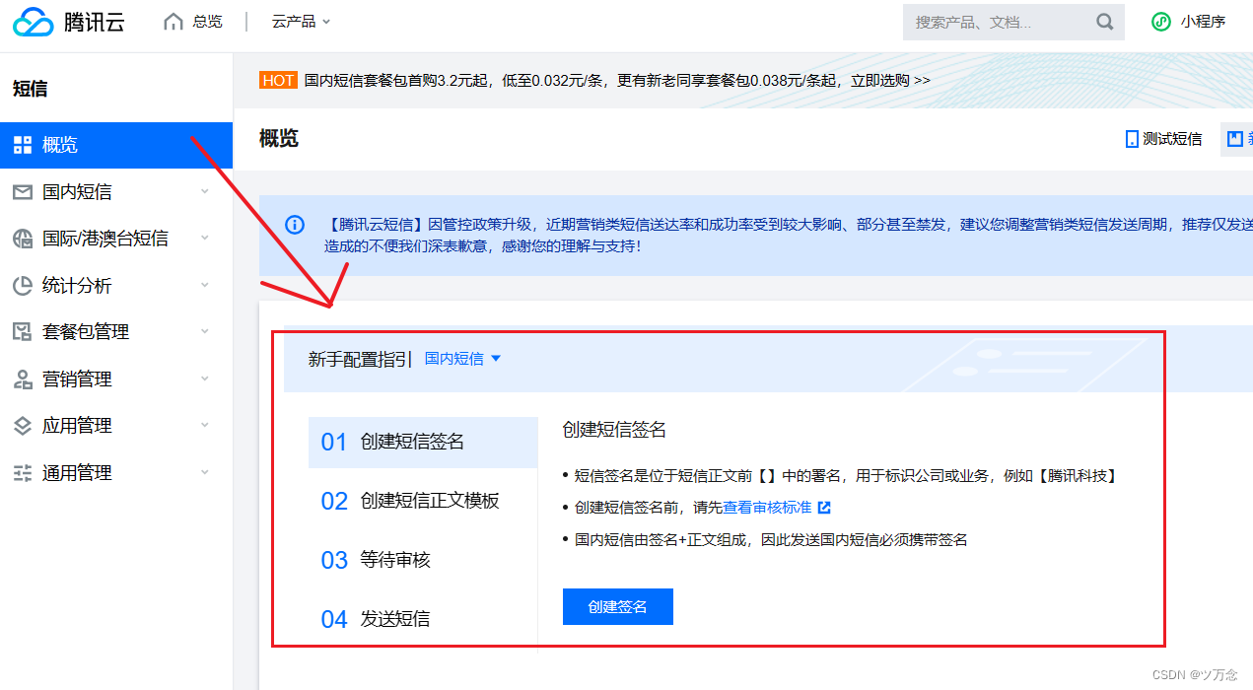
Task: Click the 套餐包管理 package icon
Action: pos(23,332)
